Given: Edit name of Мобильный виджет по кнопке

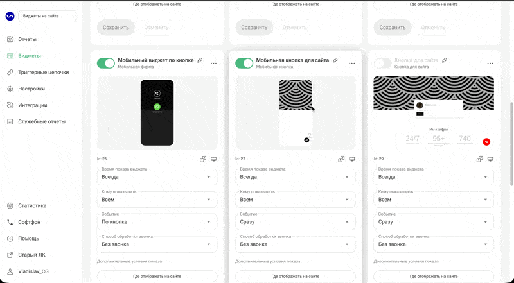Looking at the screenshot, I should coord(200,60).
